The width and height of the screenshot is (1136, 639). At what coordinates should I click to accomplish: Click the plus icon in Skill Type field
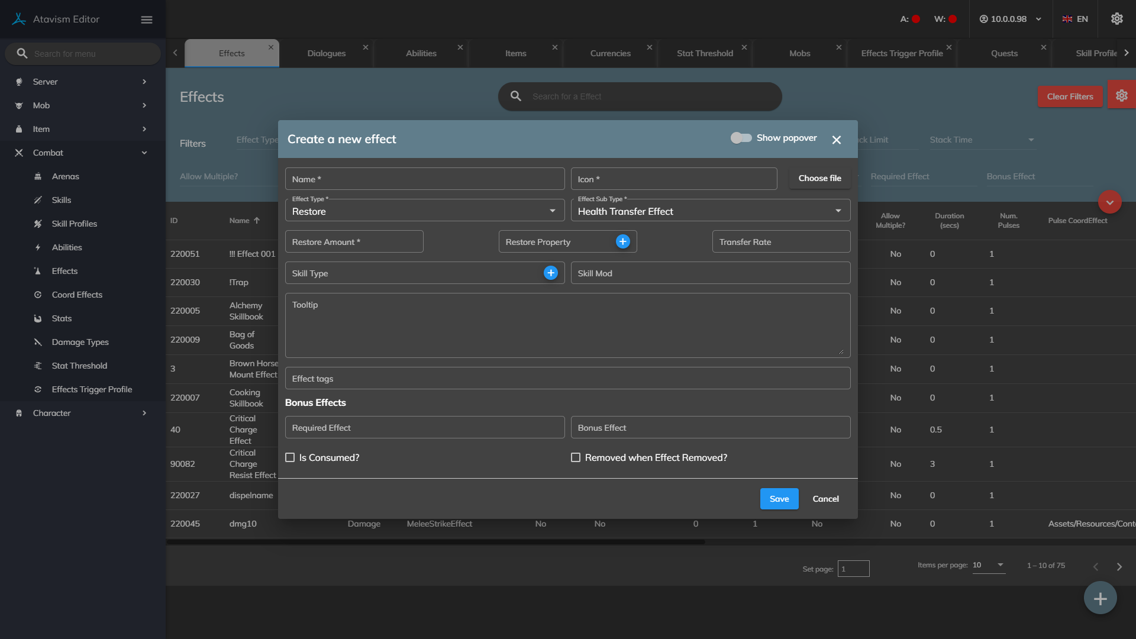pyautogui.click(x=550, y=273)
